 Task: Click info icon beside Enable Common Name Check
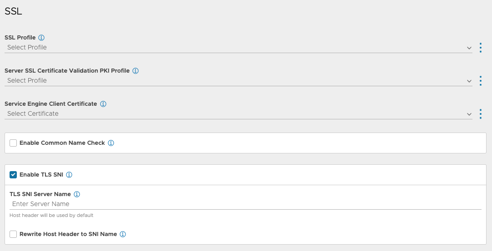click(x=111, y=143)
